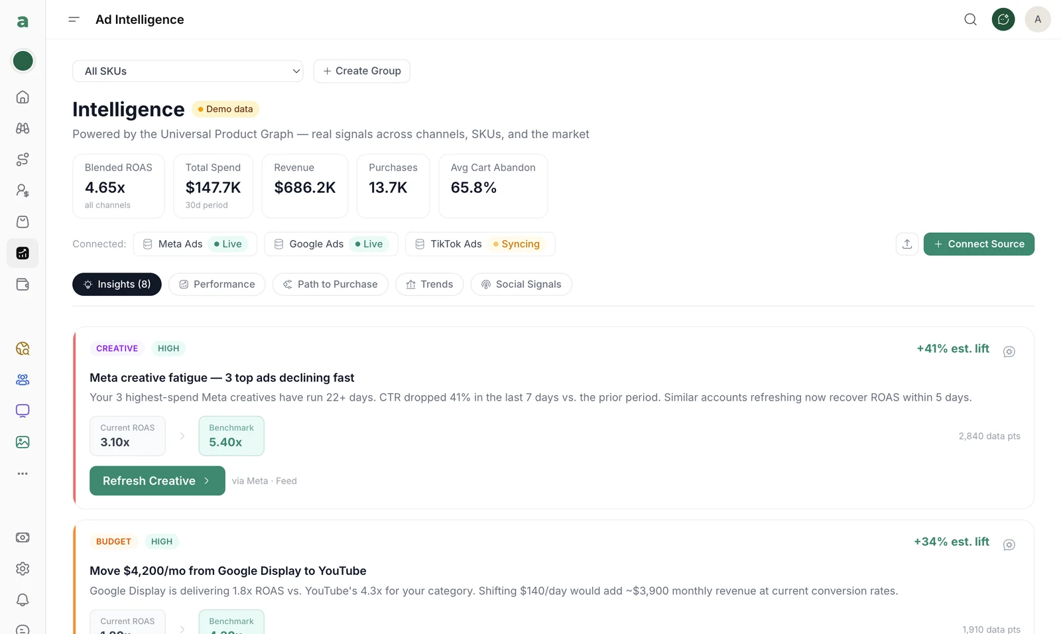Click the Blended ROAS 4.65x card

coord(118,186)
